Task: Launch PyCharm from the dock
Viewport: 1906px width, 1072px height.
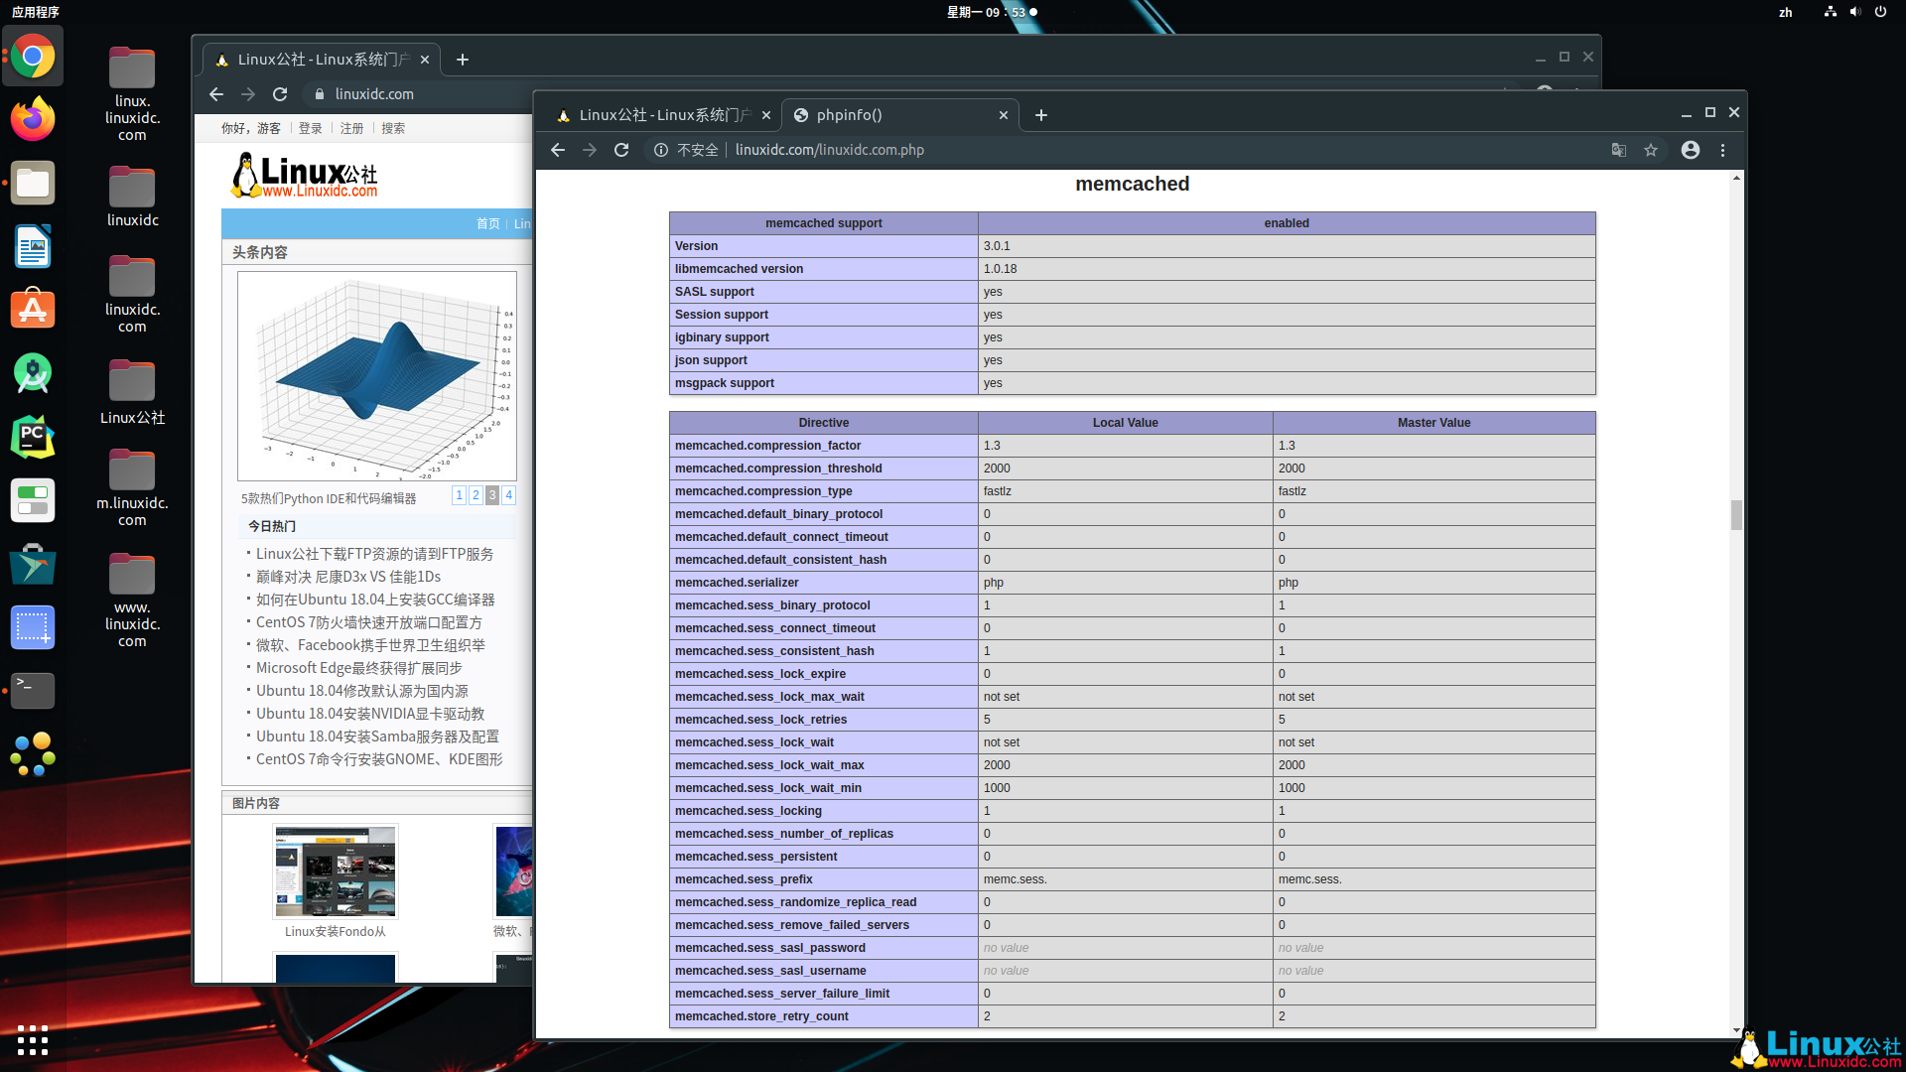Action: 33,437
